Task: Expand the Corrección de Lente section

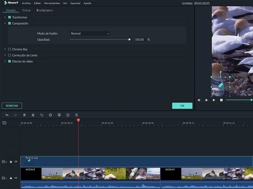Action: tap(5, 55)
